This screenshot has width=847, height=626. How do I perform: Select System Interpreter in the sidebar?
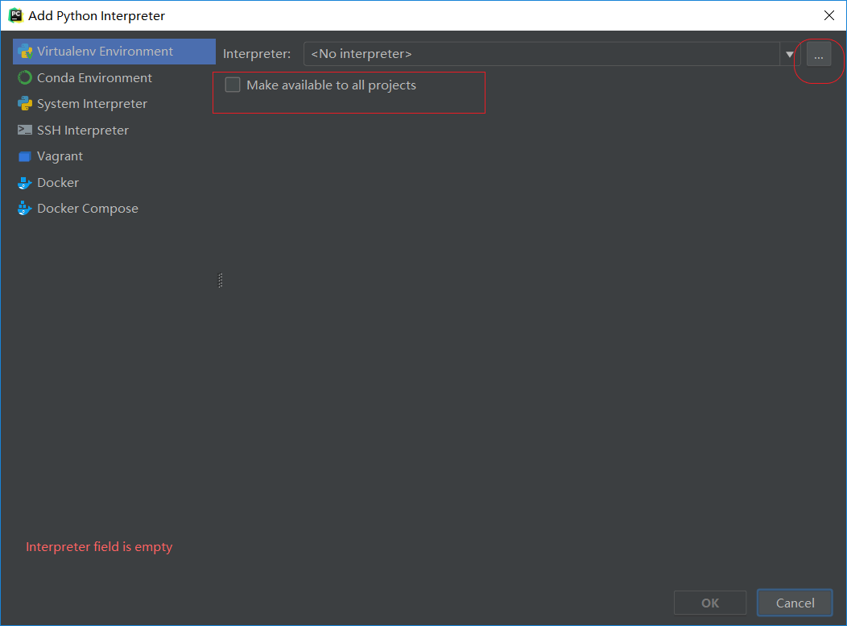(x=114, y=104)
